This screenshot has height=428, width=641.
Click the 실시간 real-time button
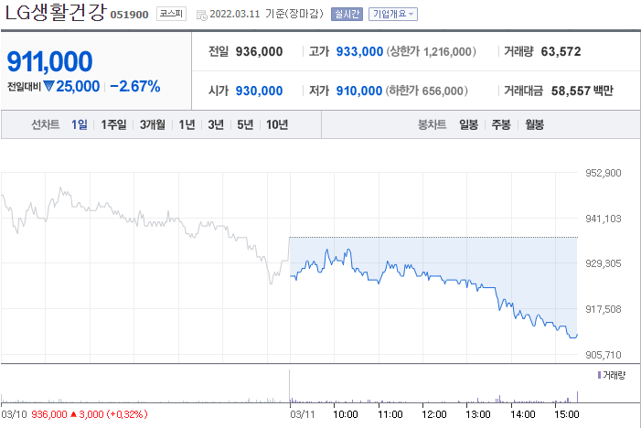pyautogui.click(x=347, y=14)
